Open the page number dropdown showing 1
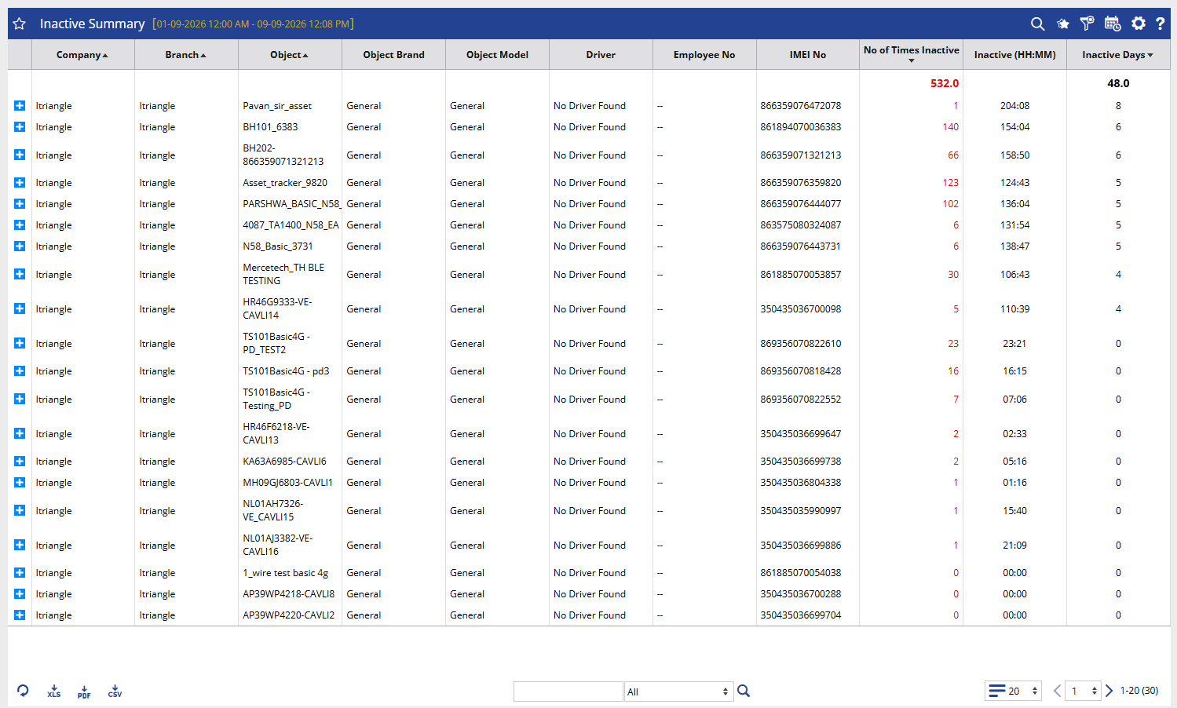The image size is (1177, 708). pos(1084,691)
